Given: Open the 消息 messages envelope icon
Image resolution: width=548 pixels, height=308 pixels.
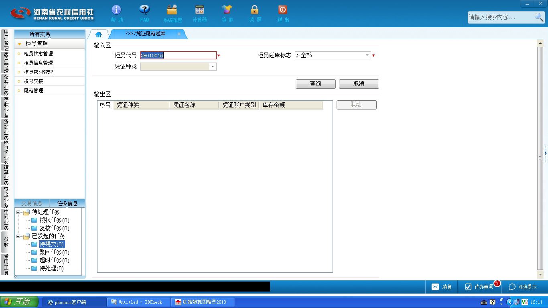Looking at the screenshot, I should click(x=435, y=287).
